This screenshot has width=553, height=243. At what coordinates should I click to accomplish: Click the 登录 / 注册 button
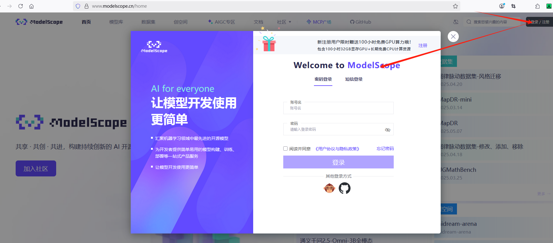click(x=539, y=22)
